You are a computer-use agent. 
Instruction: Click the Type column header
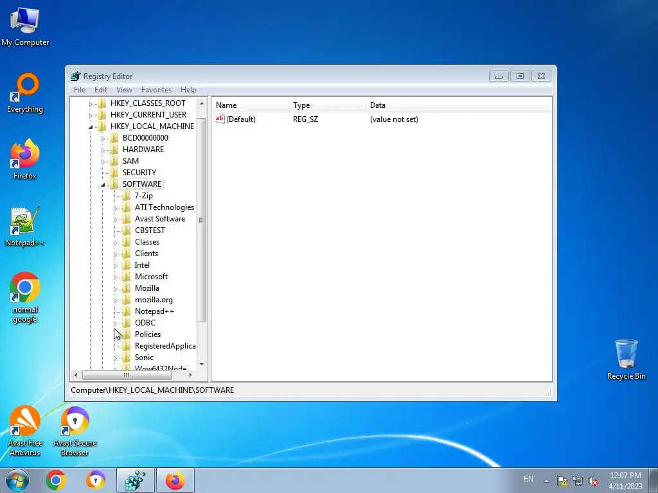click(x=327, y=105)
